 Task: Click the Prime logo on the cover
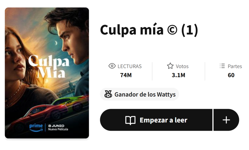[x=36, y=128]
